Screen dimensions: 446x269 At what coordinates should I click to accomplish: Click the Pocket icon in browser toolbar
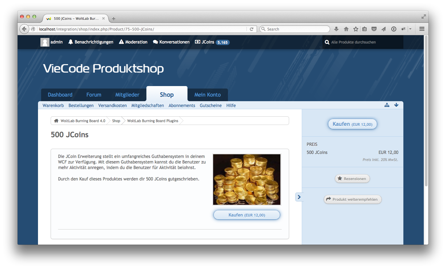[374, 29]
